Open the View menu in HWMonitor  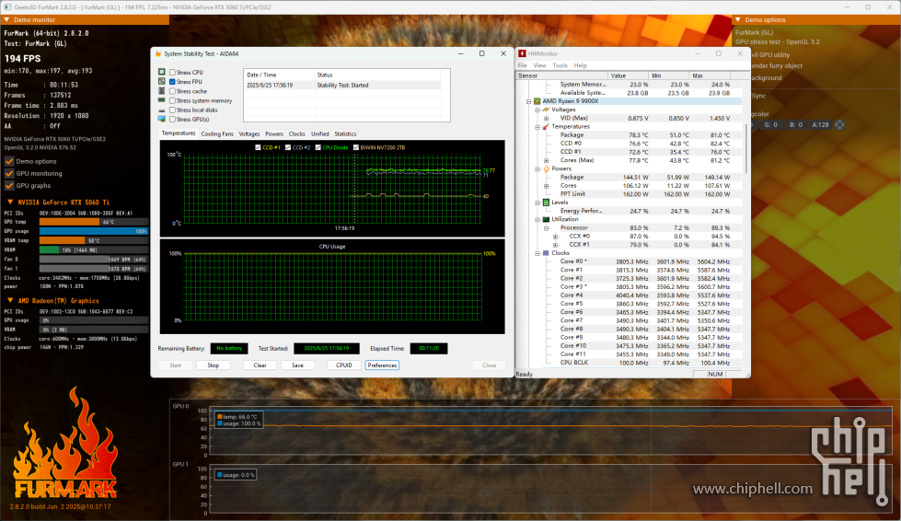coord(539,65)
